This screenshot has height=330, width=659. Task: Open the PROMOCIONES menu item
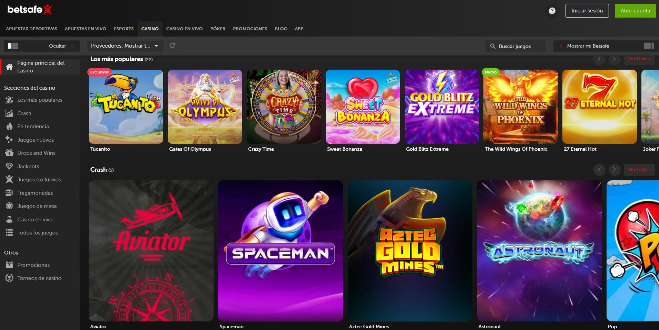(250, 29)
